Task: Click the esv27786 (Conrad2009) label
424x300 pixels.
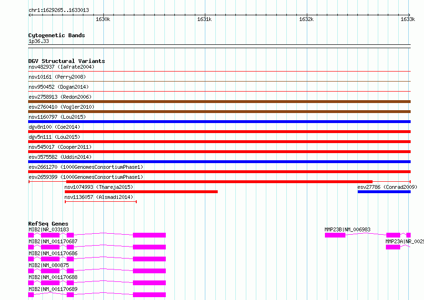Action: 387,187
